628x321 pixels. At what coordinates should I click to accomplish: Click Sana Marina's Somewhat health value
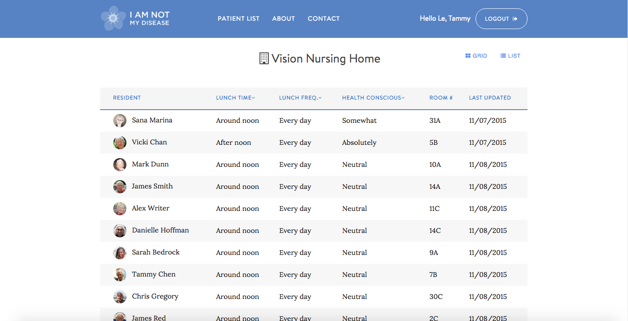(x=360, y=121)
